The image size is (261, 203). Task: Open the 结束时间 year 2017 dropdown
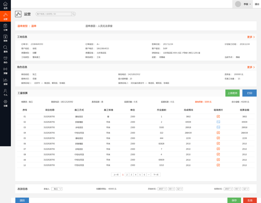tap(228, 189)
